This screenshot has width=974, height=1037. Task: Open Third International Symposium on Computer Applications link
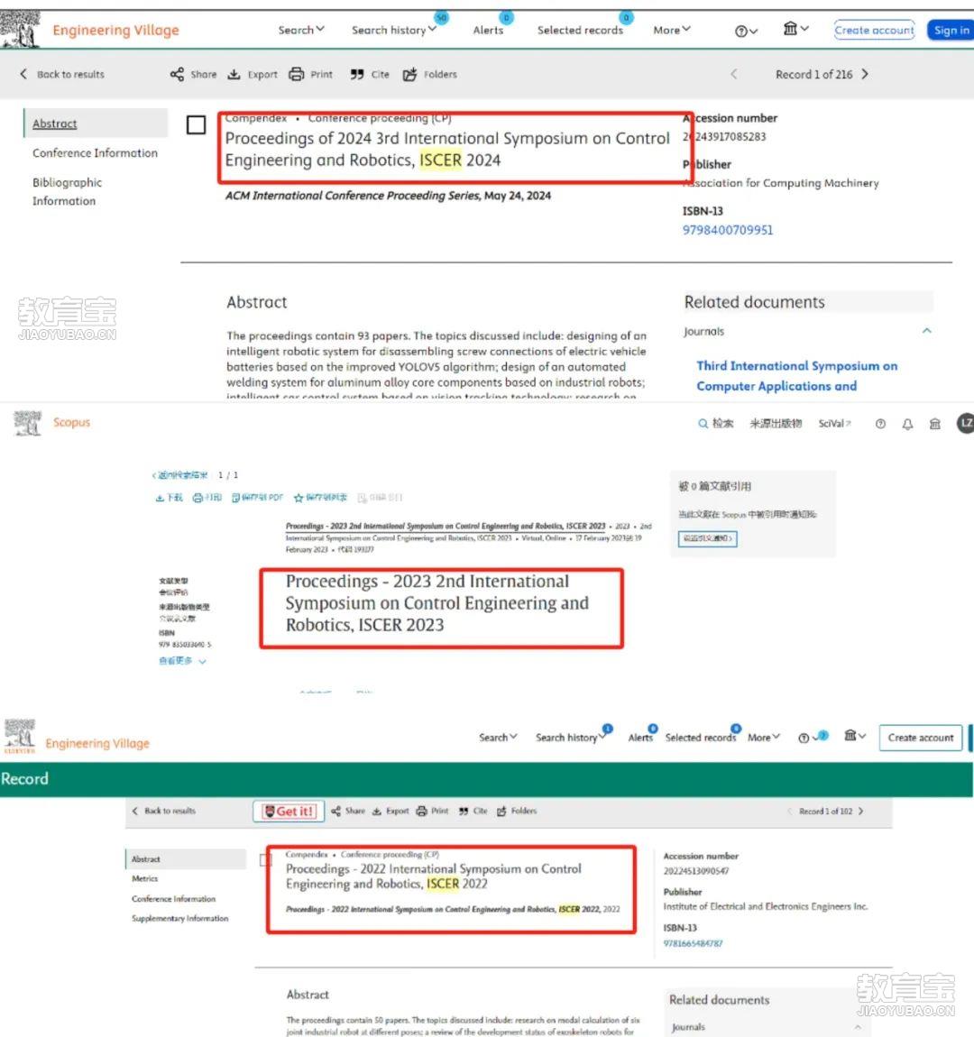pyautogui.click(x=797, y=376)
